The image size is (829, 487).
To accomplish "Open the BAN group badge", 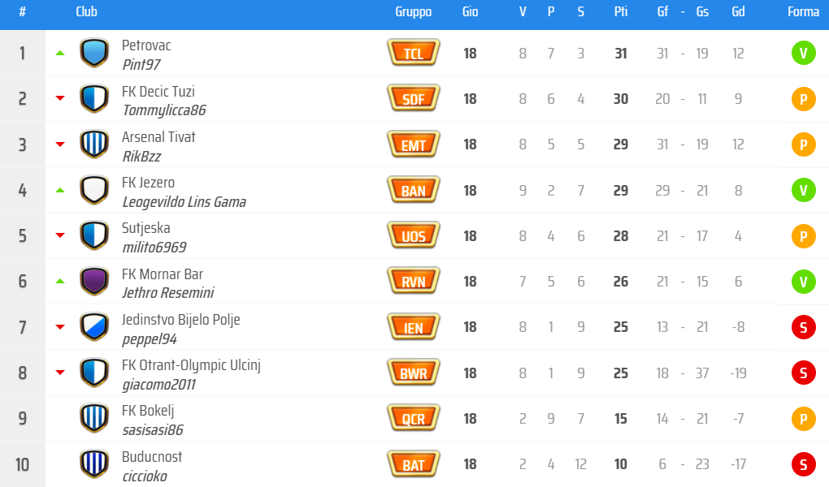I will pos(414,190).
